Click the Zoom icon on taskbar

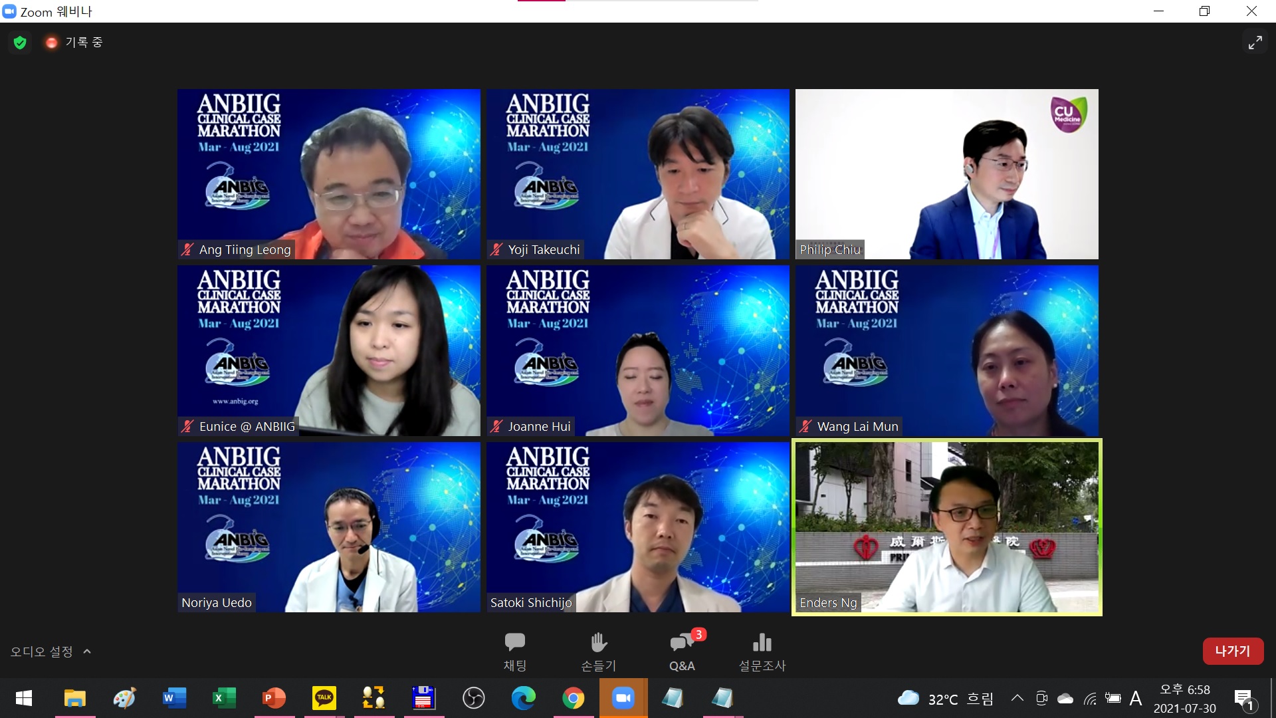(623, 698)
